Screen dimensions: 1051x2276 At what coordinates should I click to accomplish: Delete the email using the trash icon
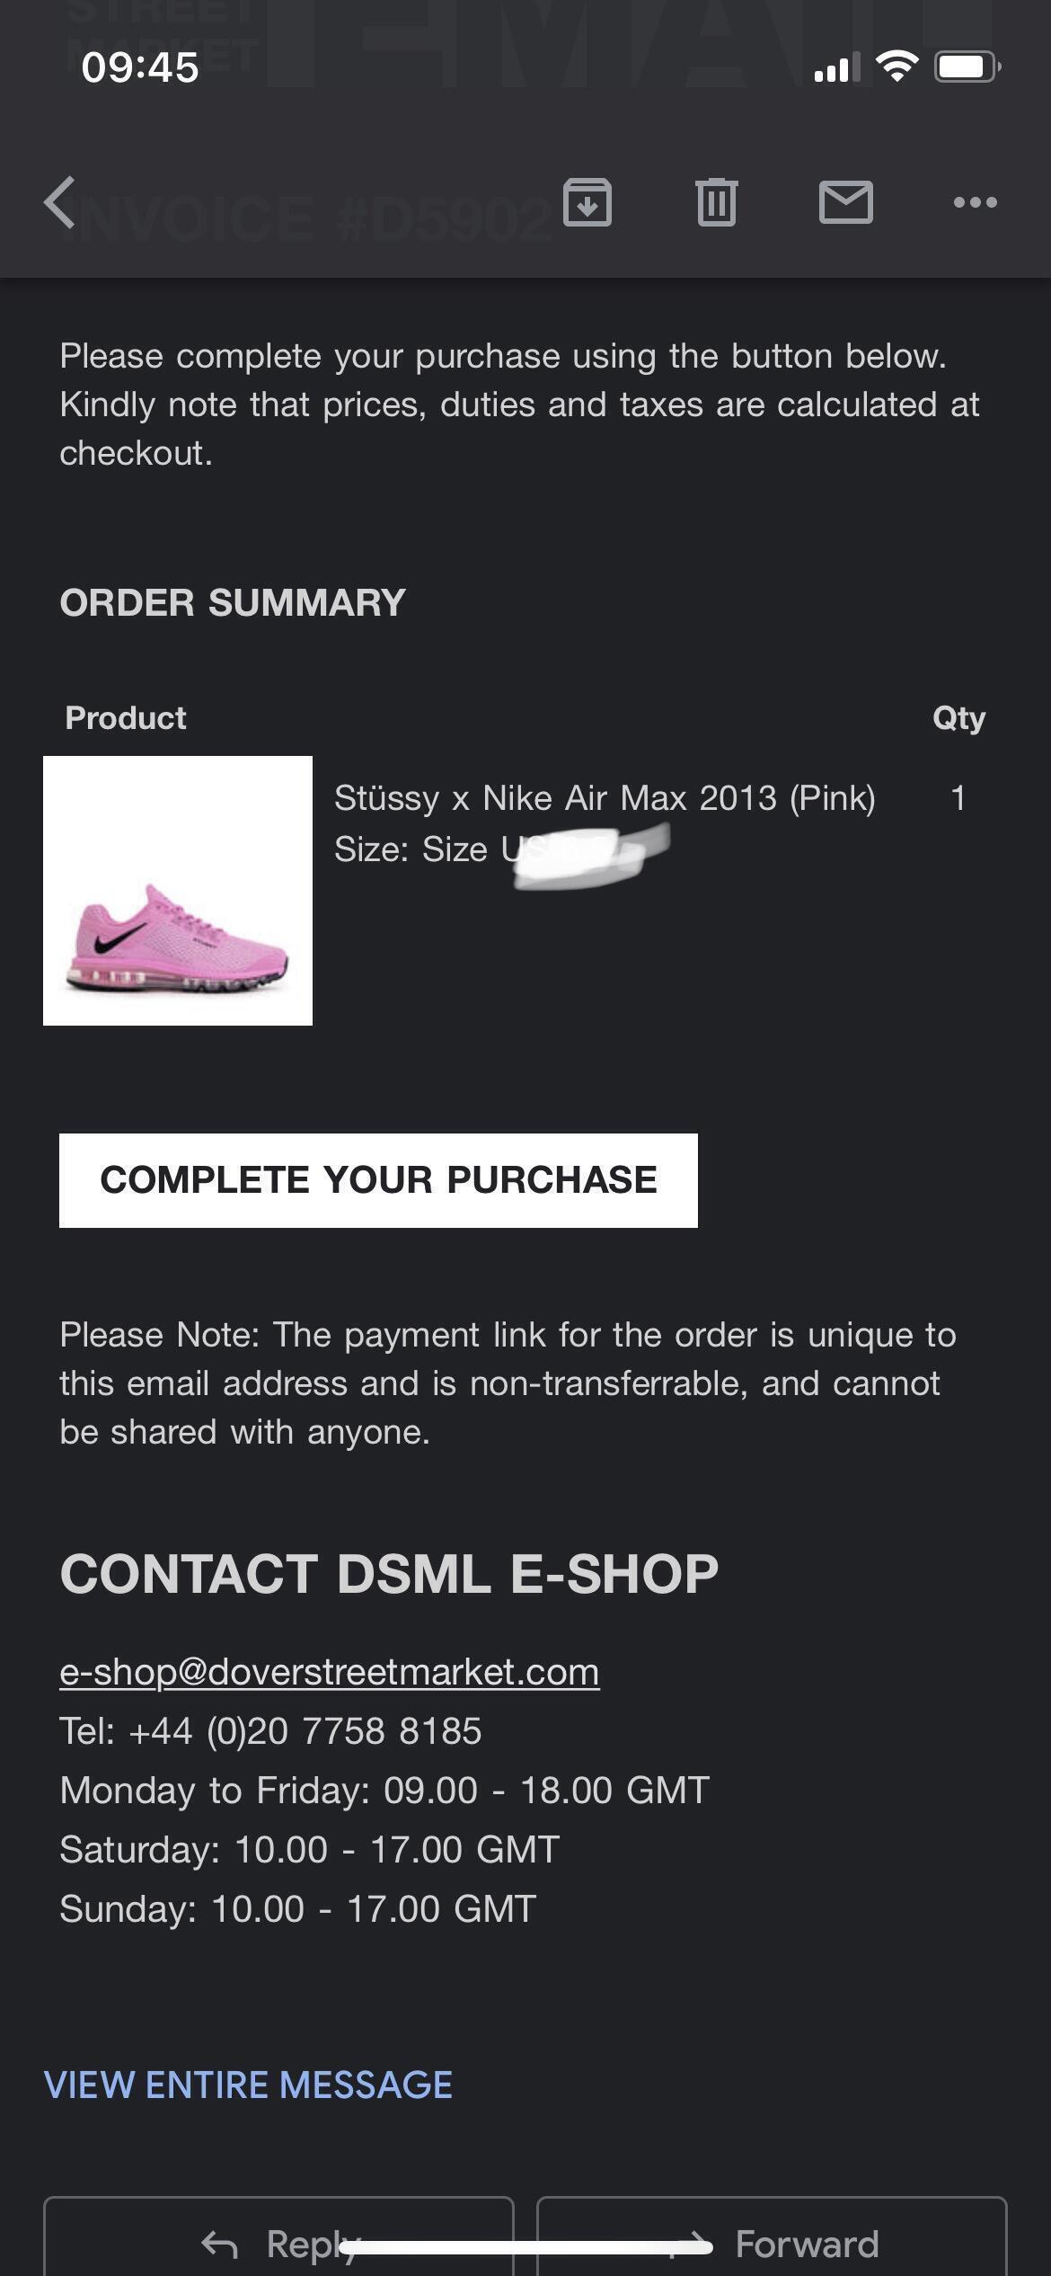coord(717,201)
